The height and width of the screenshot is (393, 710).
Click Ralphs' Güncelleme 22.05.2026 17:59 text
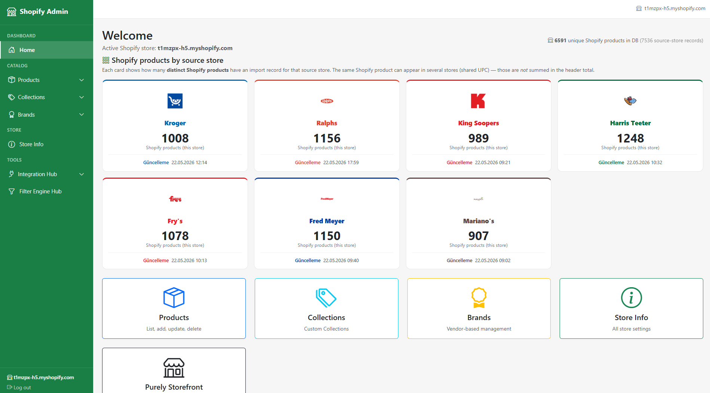click(x=327, y=163)
